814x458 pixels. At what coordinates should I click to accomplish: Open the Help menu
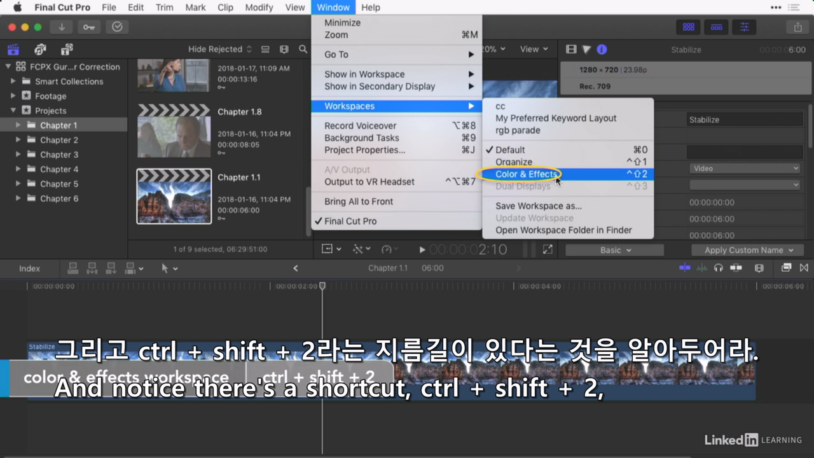tap(371, 8)
